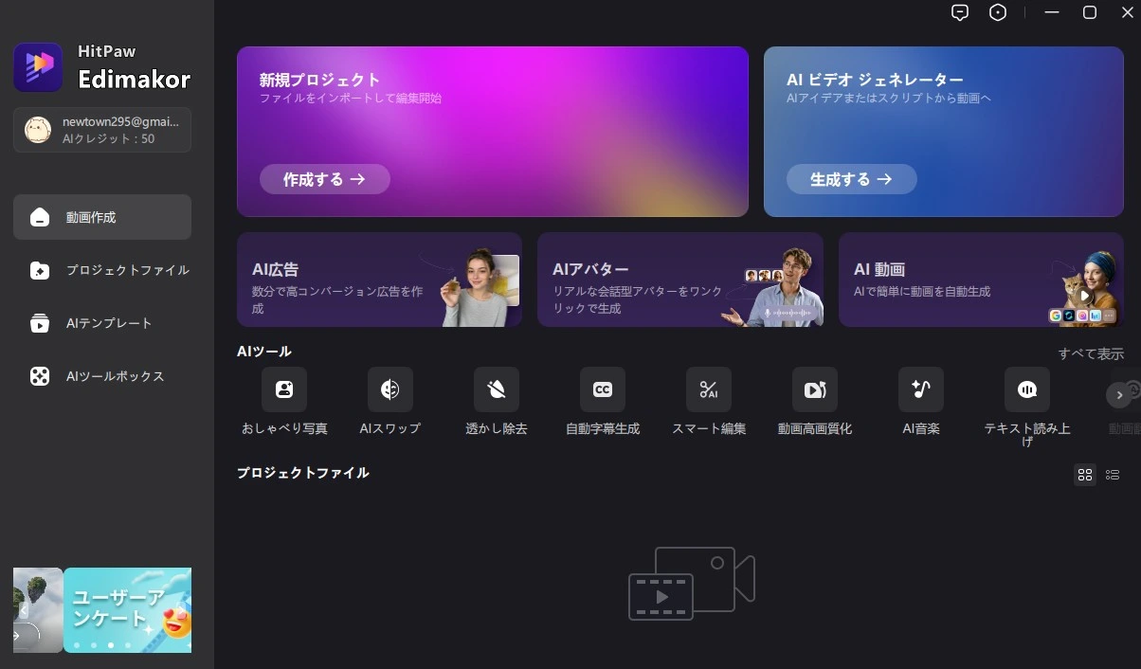Viewport: 1141px width, 669px height.
Task: Go to 動画作成 in the sidebar
Action: click(102, 217)
